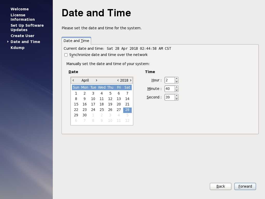The width and height of the screenshot is (265, 199).
Task: Click Welcome step in sidebar
Action: [x=20, y=9]
